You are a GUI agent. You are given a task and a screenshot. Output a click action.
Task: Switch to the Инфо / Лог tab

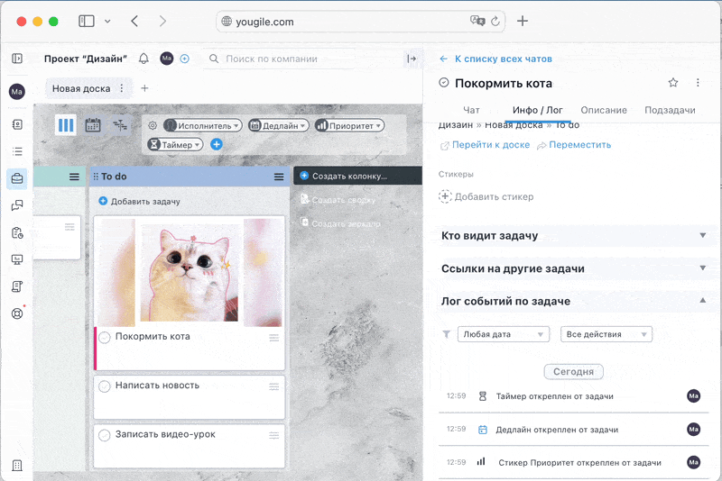(537, 110)
